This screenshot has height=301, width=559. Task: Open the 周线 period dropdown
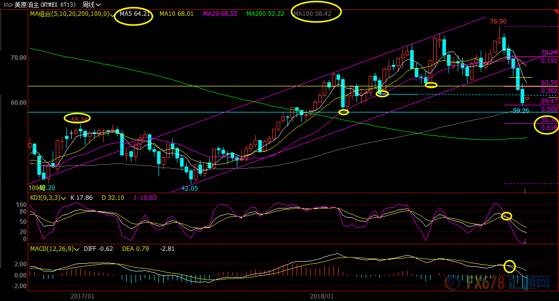(x=91, y=4)
